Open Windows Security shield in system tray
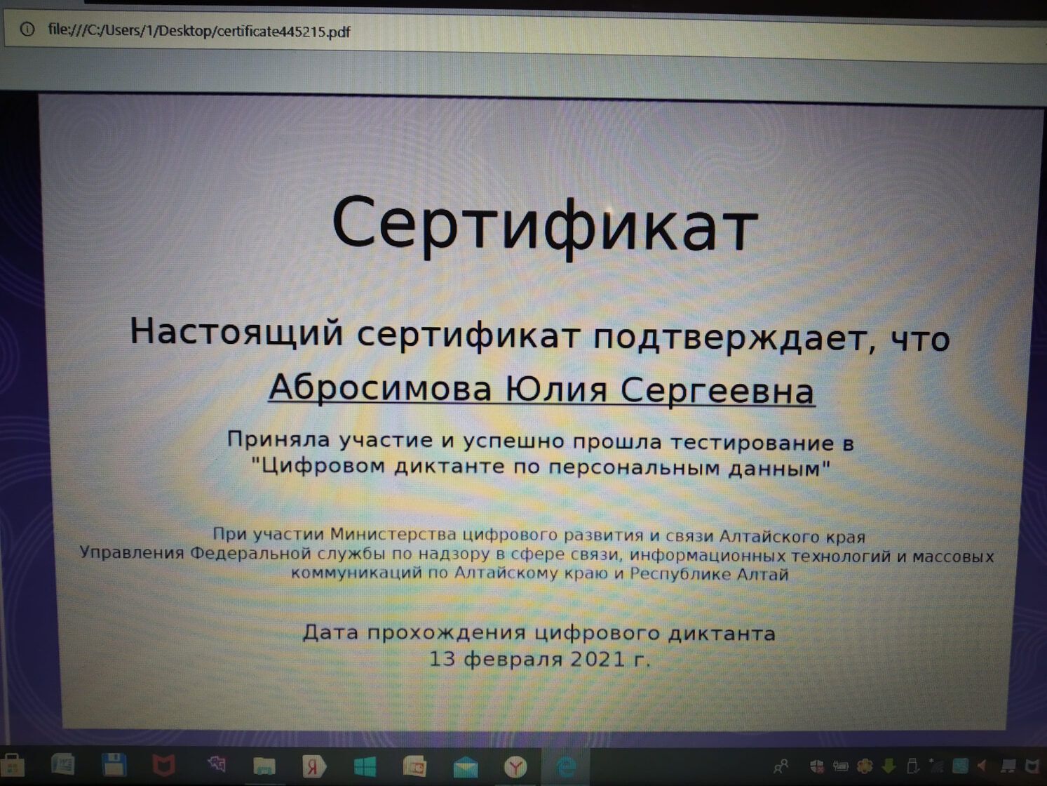Screen dimensions: 1047x786 click(817, 766)
